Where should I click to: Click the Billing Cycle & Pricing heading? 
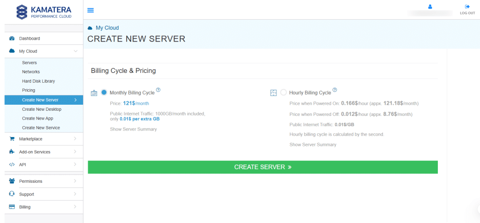[x=123, y=71]
